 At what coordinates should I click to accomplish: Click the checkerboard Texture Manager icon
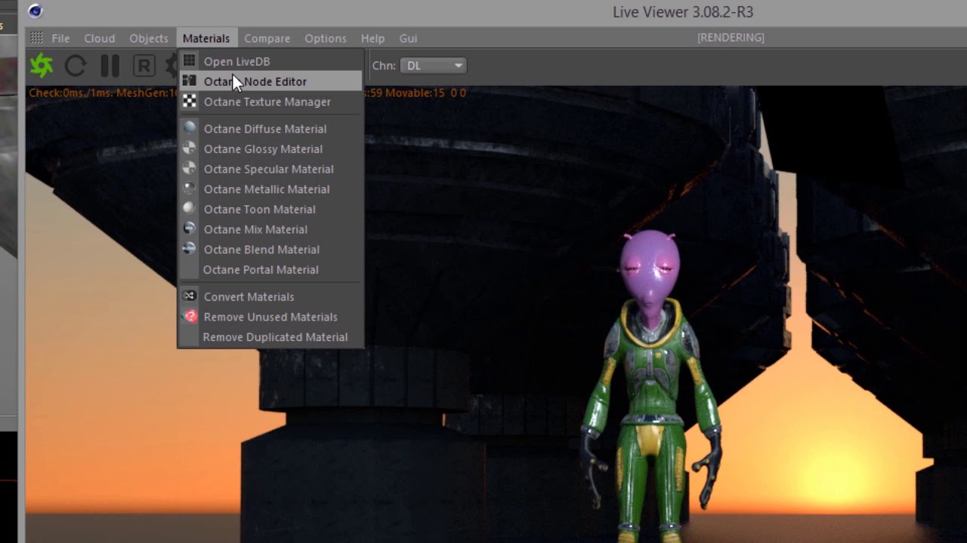pos(190,101)
